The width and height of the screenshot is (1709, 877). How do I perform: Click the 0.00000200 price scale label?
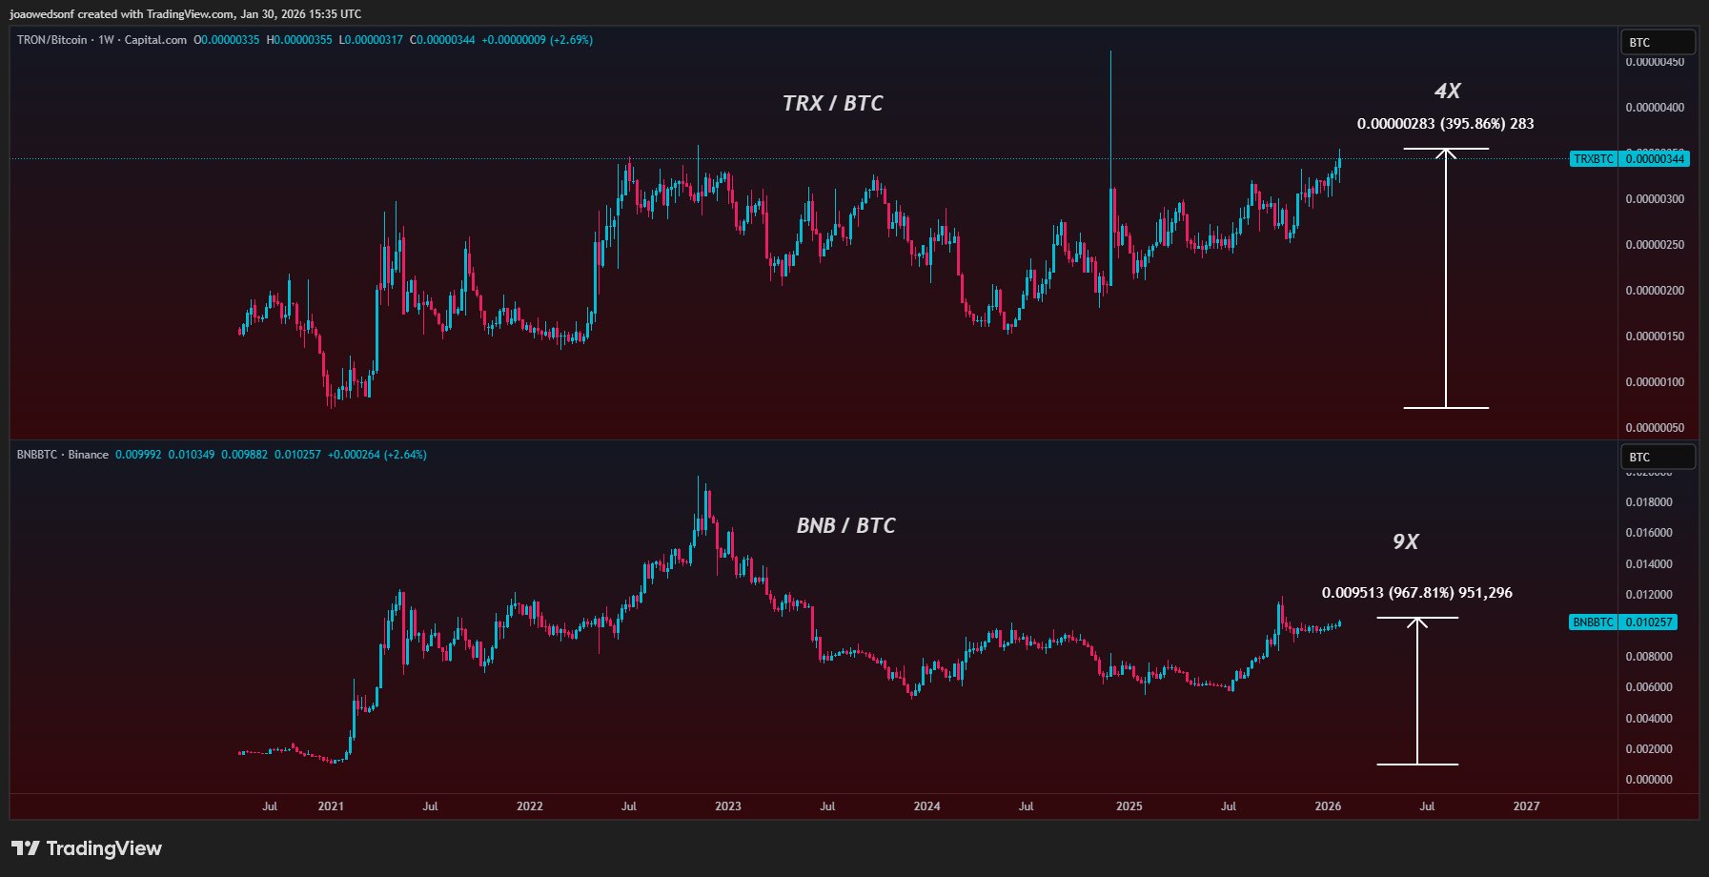click(1655, 291)
